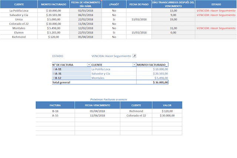Click the No cell in Richmond row
237x158 pixels.
pyautogui.click(x=114, y=37)
